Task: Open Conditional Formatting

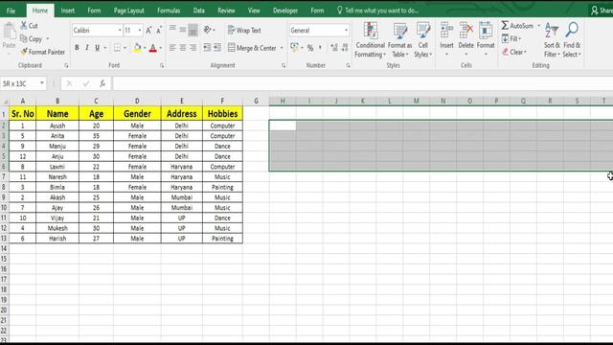Action: (x=371, y=40)
